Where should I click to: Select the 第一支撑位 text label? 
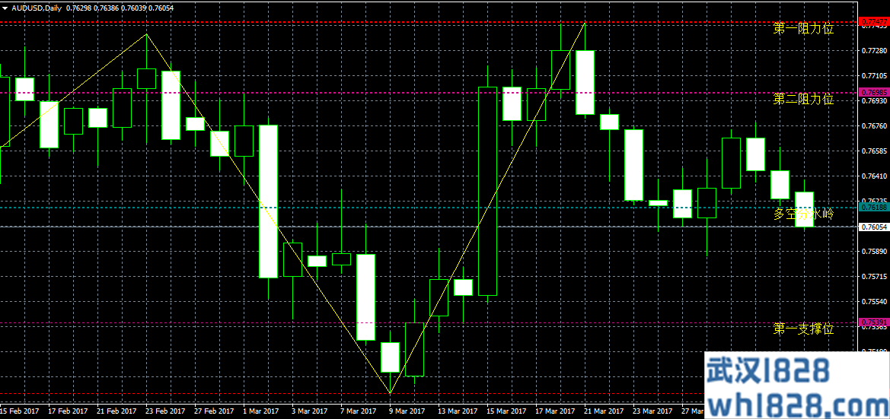tap(803, 329)
